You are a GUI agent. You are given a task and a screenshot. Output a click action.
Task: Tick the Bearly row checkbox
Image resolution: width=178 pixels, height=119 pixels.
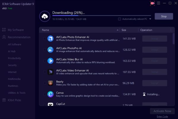coord(44,83)
